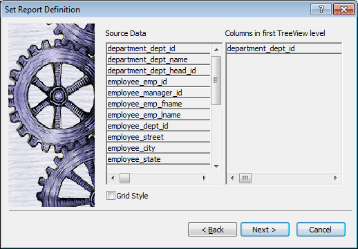Image resolution: width=358 pixels, height=249 pixels.
Task: Go Back to the previous step
Action: click(212, 230)
